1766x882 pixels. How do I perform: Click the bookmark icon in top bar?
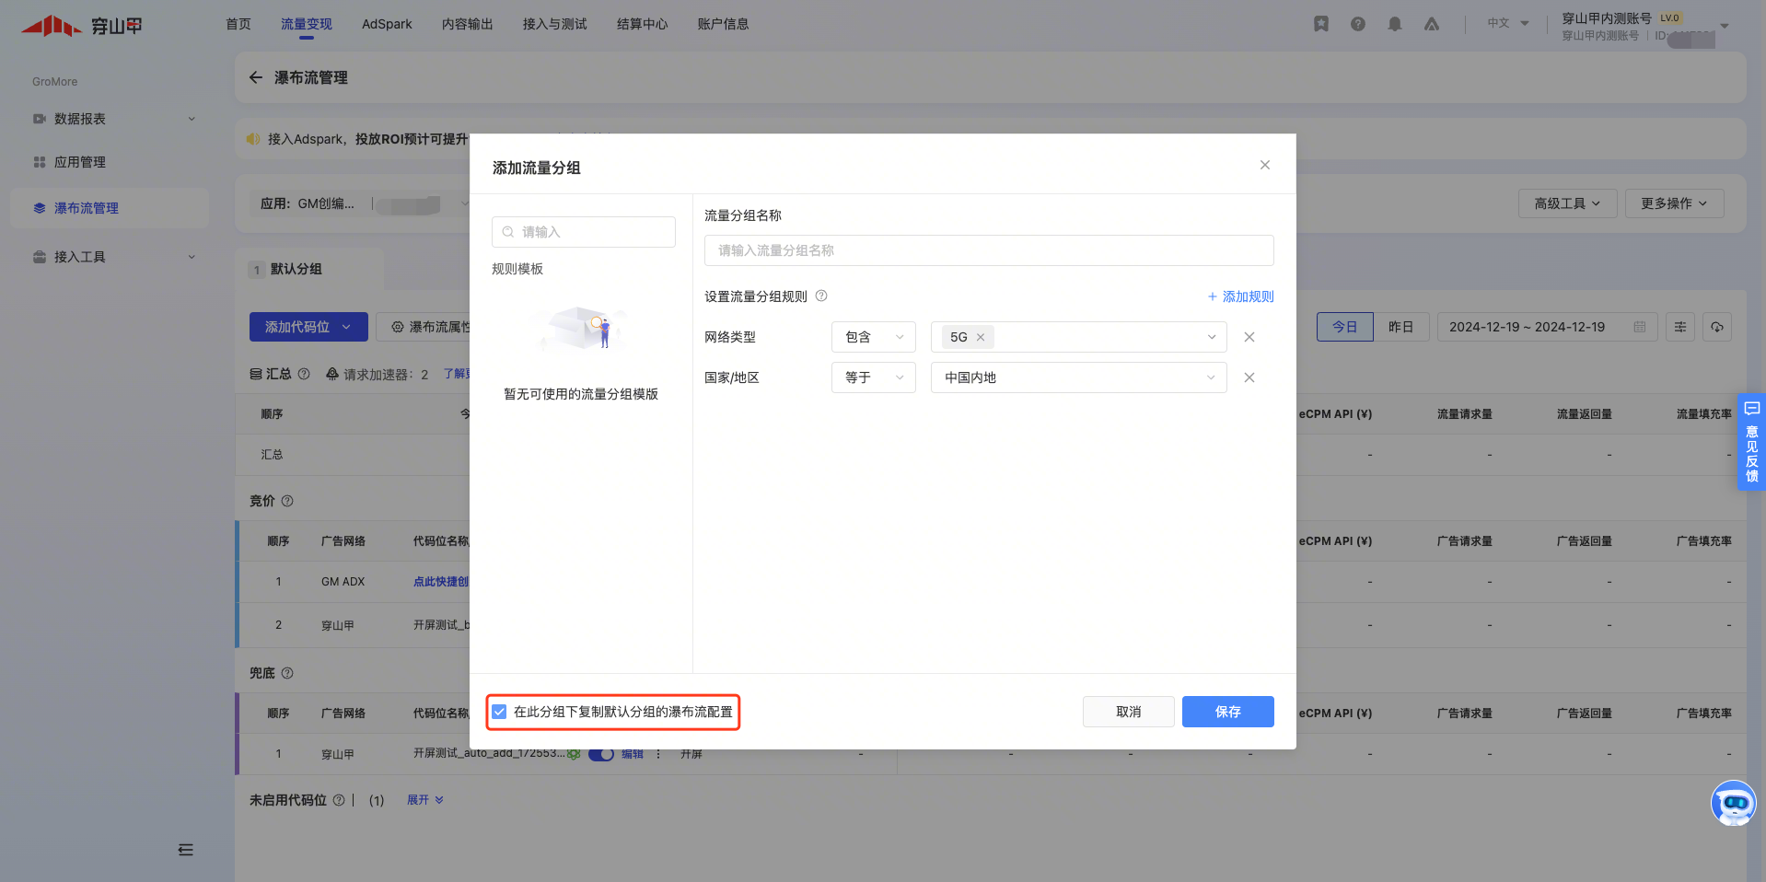[x=1321, y=24]
